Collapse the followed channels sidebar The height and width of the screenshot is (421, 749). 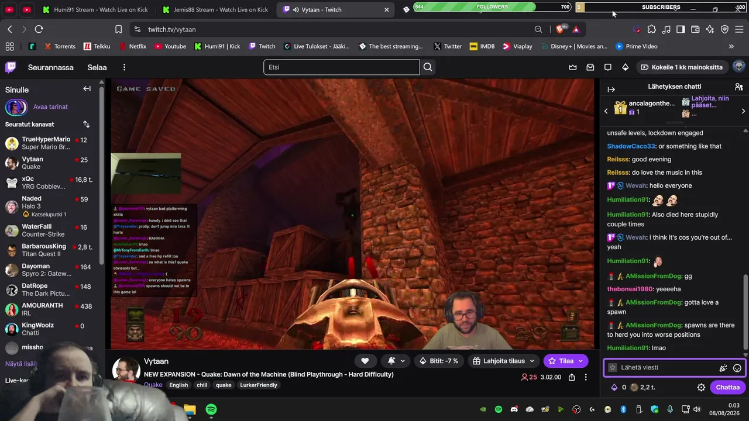tap(87, 89)
